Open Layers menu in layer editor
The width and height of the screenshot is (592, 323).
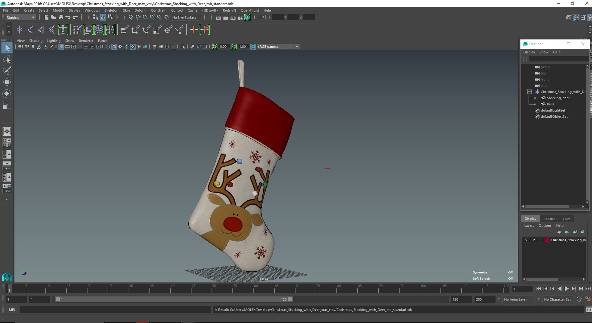pyautogui.click(x=529, y=226)
